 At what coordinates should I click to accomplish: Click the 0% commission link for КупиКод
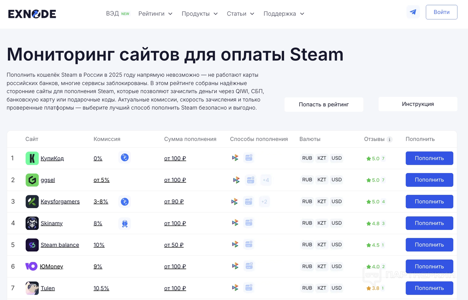point(98,158)
